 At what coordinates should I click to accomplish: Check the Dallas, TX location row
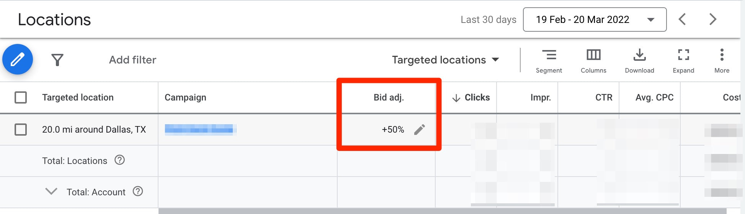point(21,130)
